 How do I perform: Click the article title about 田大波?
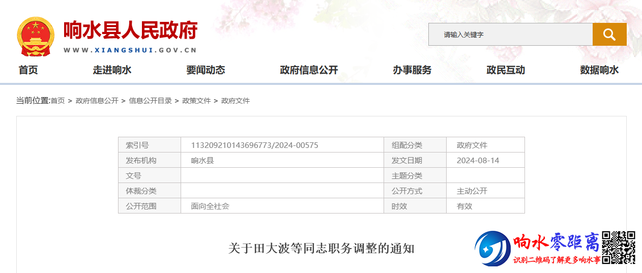pyautogui.click(x=321, y=249)
